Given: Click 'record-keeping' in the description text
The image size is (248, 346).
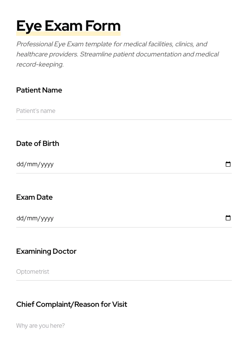Looking at the screenshot, I should [39, 65].
